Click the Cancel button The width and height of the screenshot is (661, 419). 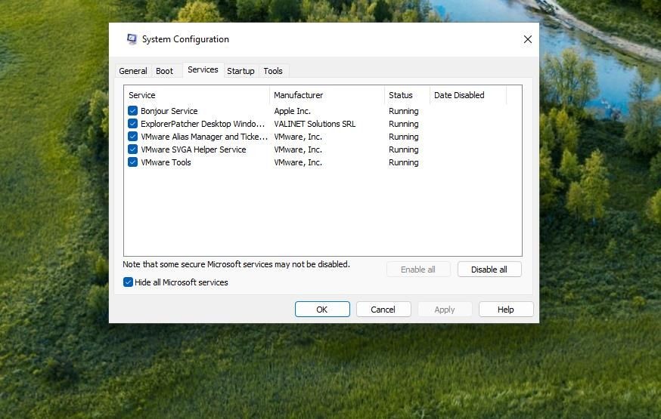pos(383,310)
